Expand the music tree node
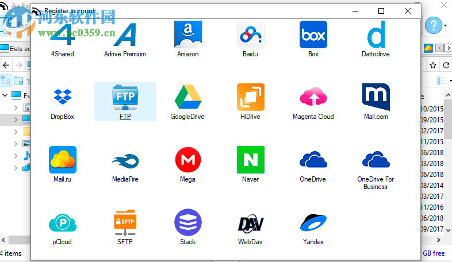The height and width of the screenshot is (262, 452). [16, 156]
